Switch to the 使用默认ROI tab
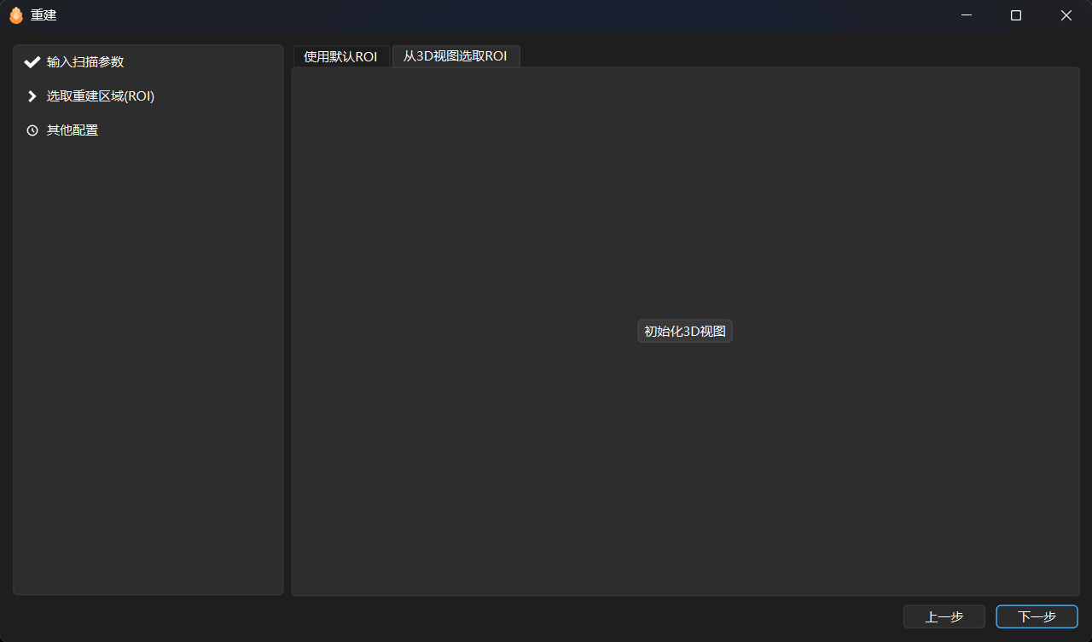Screen dimensions: 1092x642 click(x=340, y=56)
